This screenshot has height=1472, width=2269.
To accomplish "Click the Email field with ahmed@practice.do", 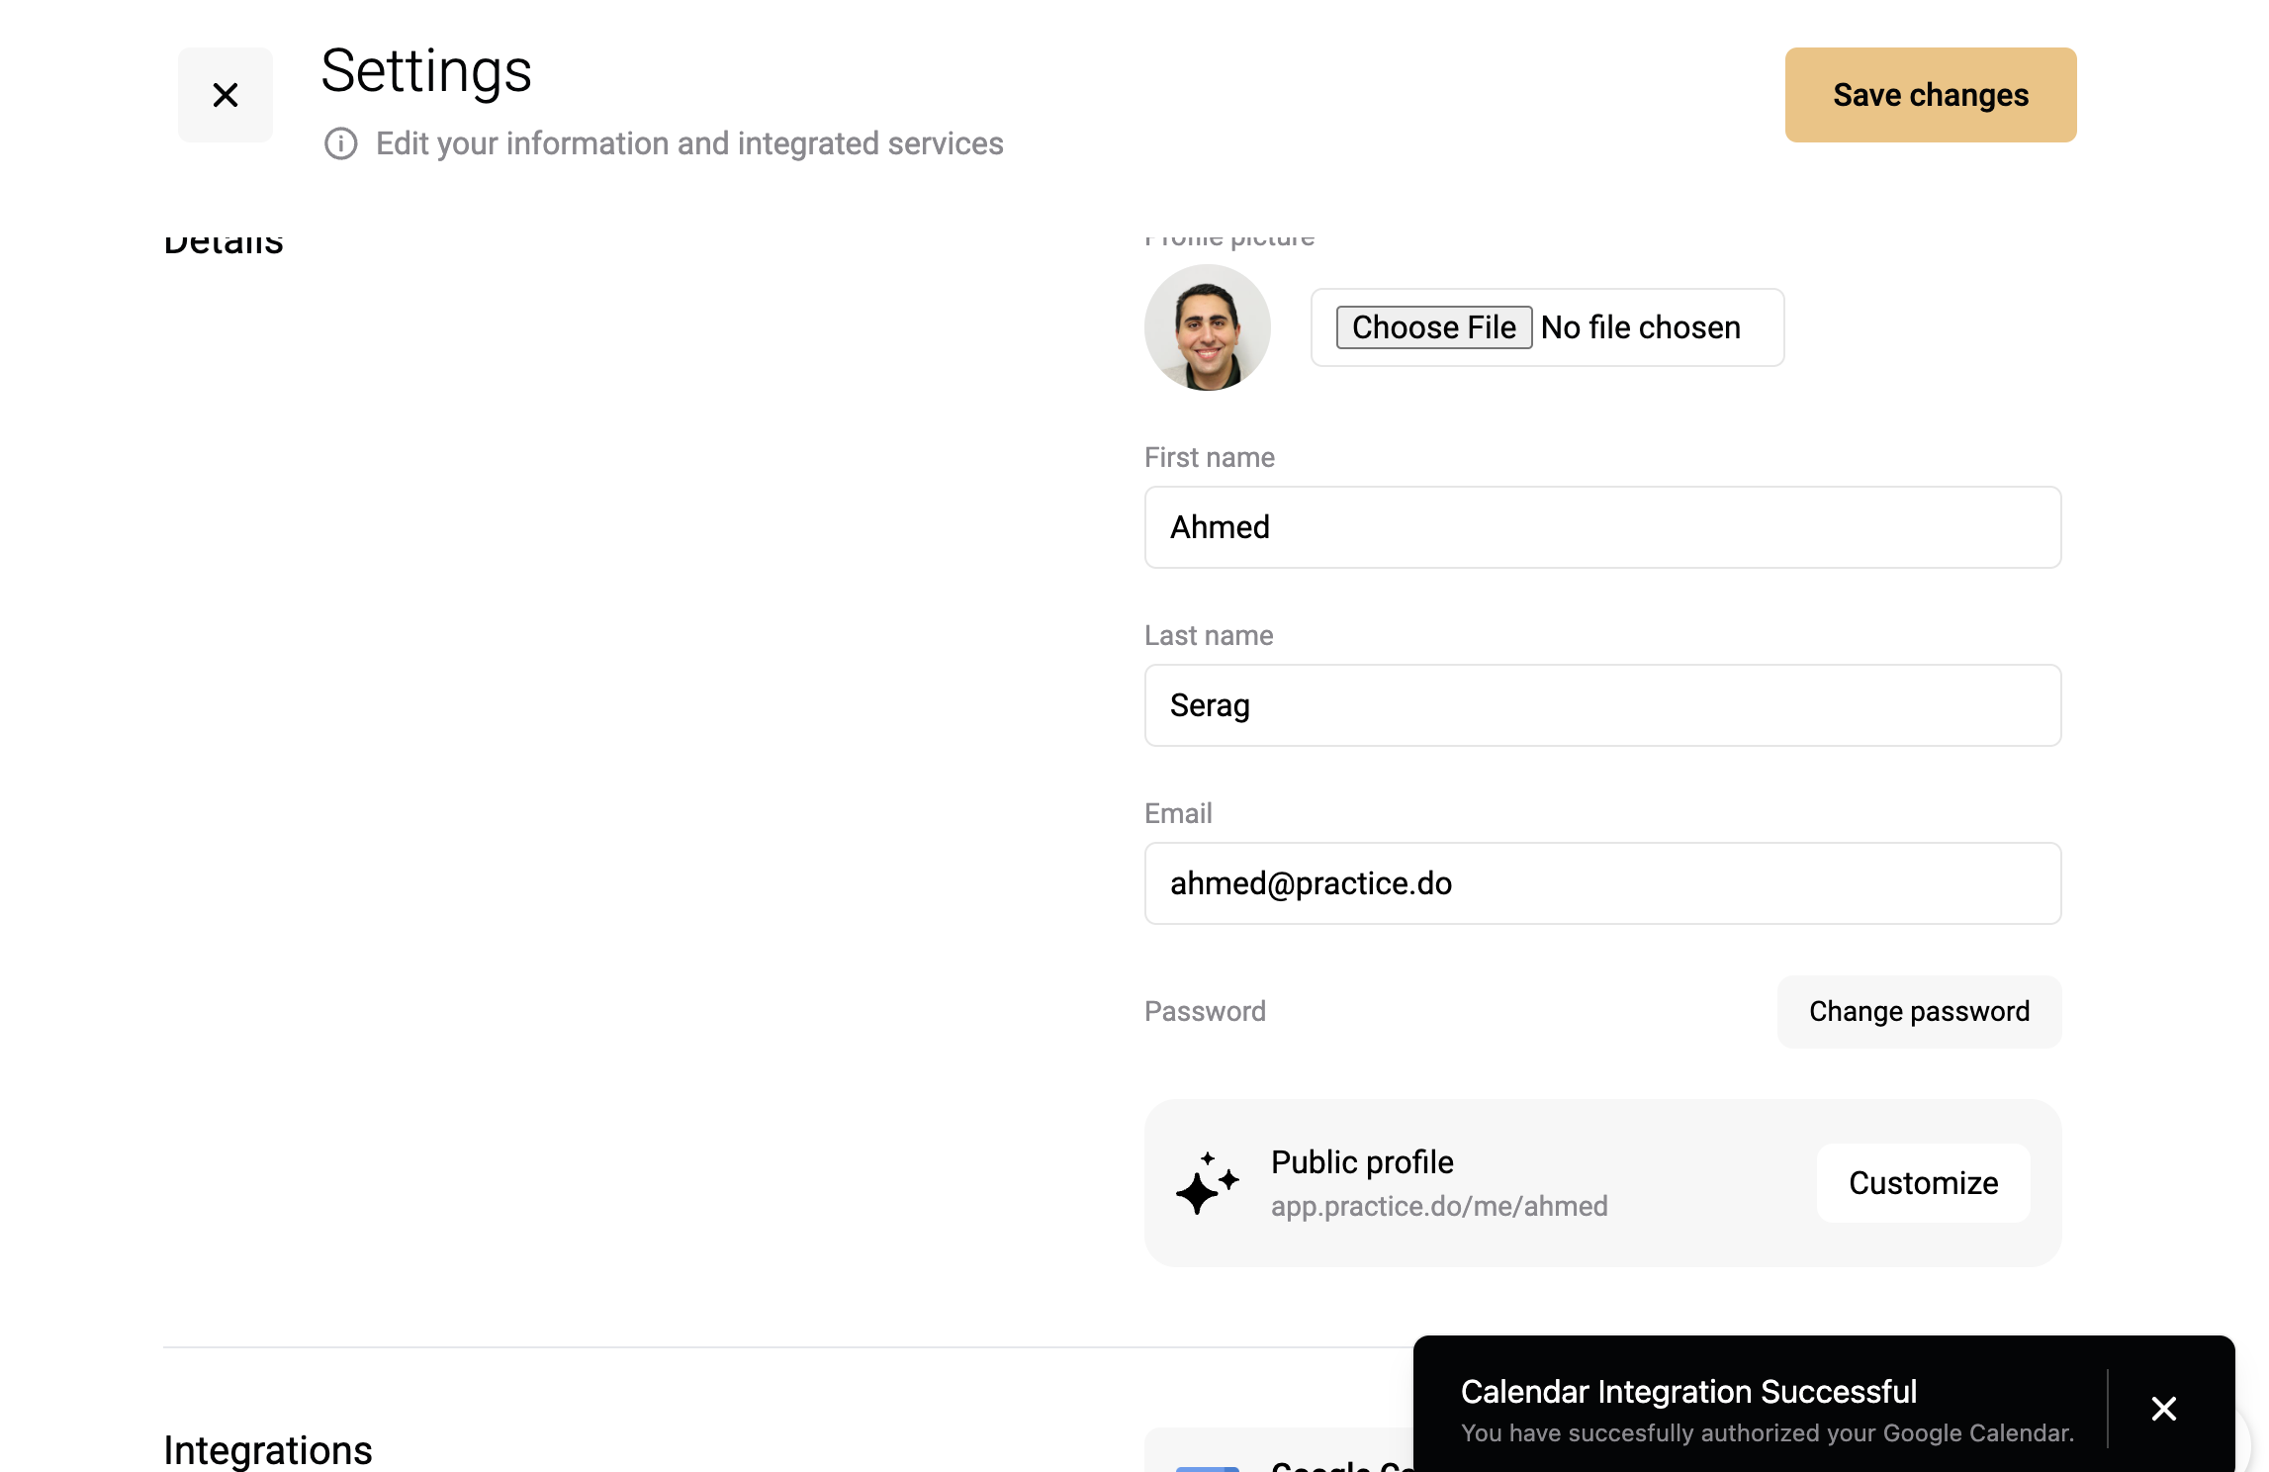I will 1602,883.
